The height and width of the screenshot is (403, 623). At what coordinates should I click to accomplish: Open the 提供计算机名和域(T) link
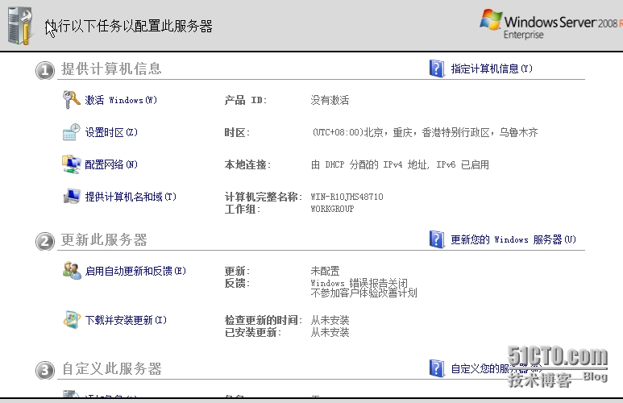[131, 197]
